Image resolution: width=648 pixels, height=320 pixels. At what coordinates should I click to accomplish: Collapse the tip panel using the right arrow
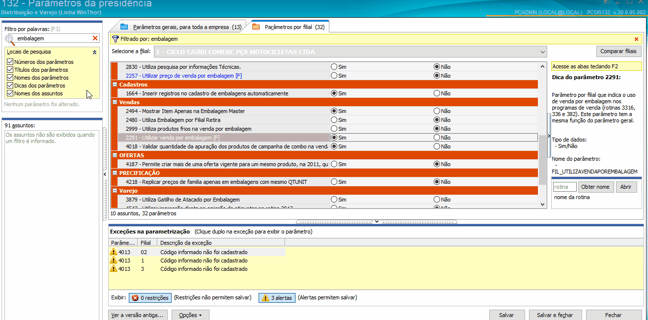click(549, 136)
